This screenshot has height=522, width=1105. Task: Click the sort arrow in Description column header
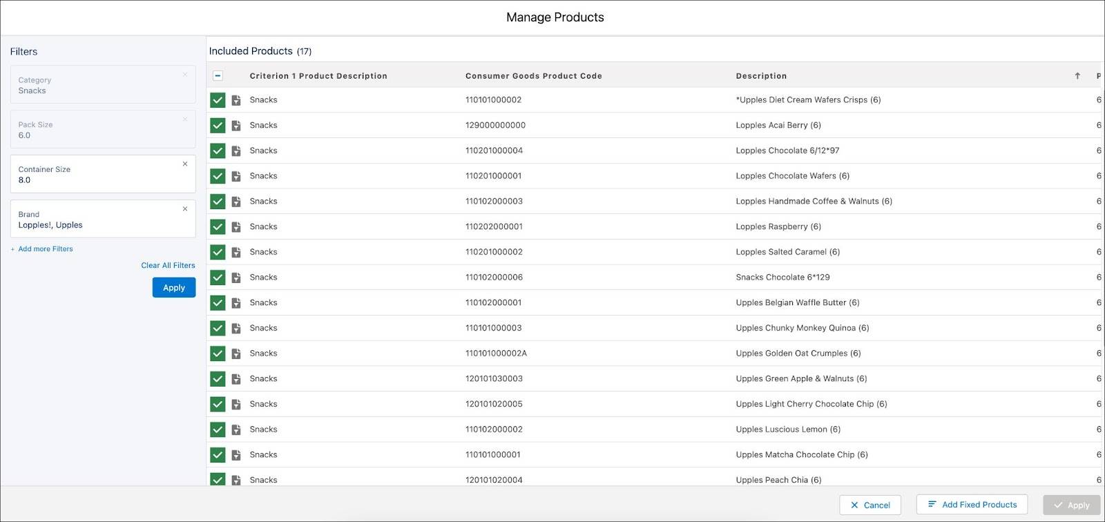click(x=1077, y=76)
